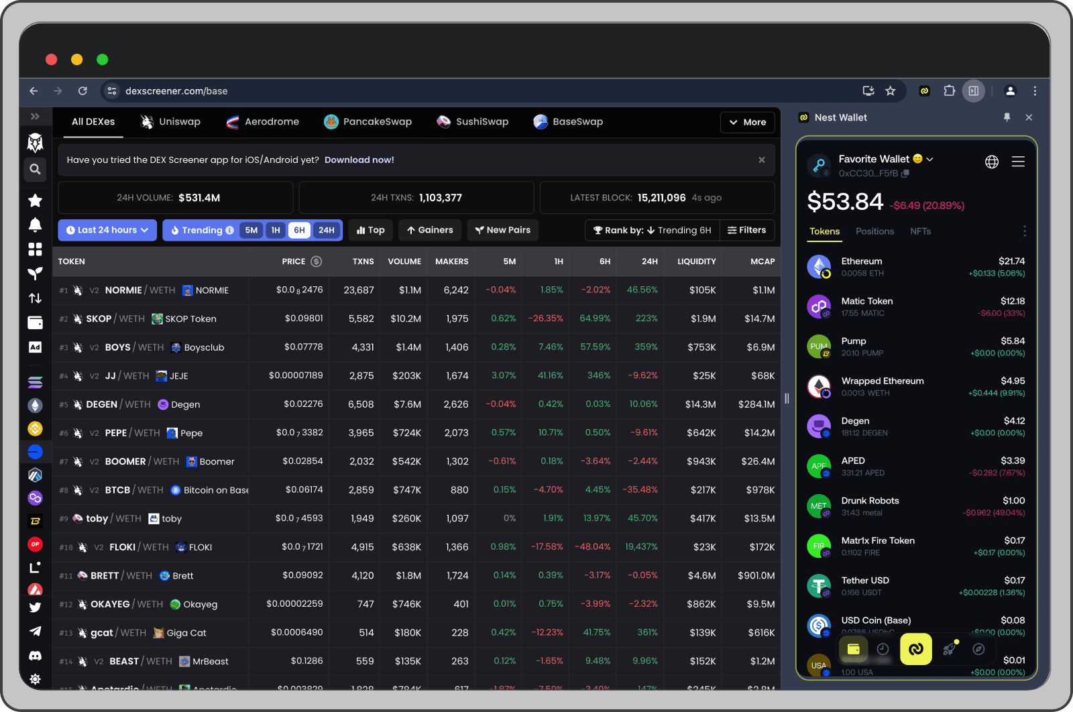Image resolution: width=1073 pixels, height=712 pixels.
Task: Pin the Nest Wallet side panel
Action: pos(1007,117)
